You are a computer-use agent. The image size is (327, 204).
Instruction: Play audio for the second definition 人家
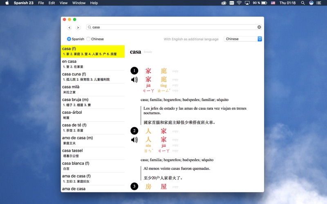pyautogui.click(x=134, y=140)
